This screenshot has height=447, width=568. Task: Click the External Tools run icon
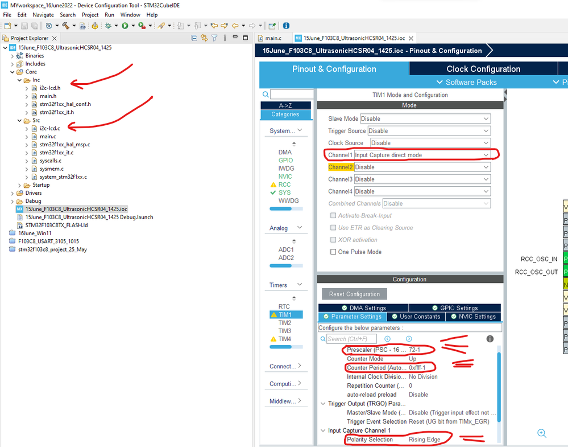tap(142, 26)
